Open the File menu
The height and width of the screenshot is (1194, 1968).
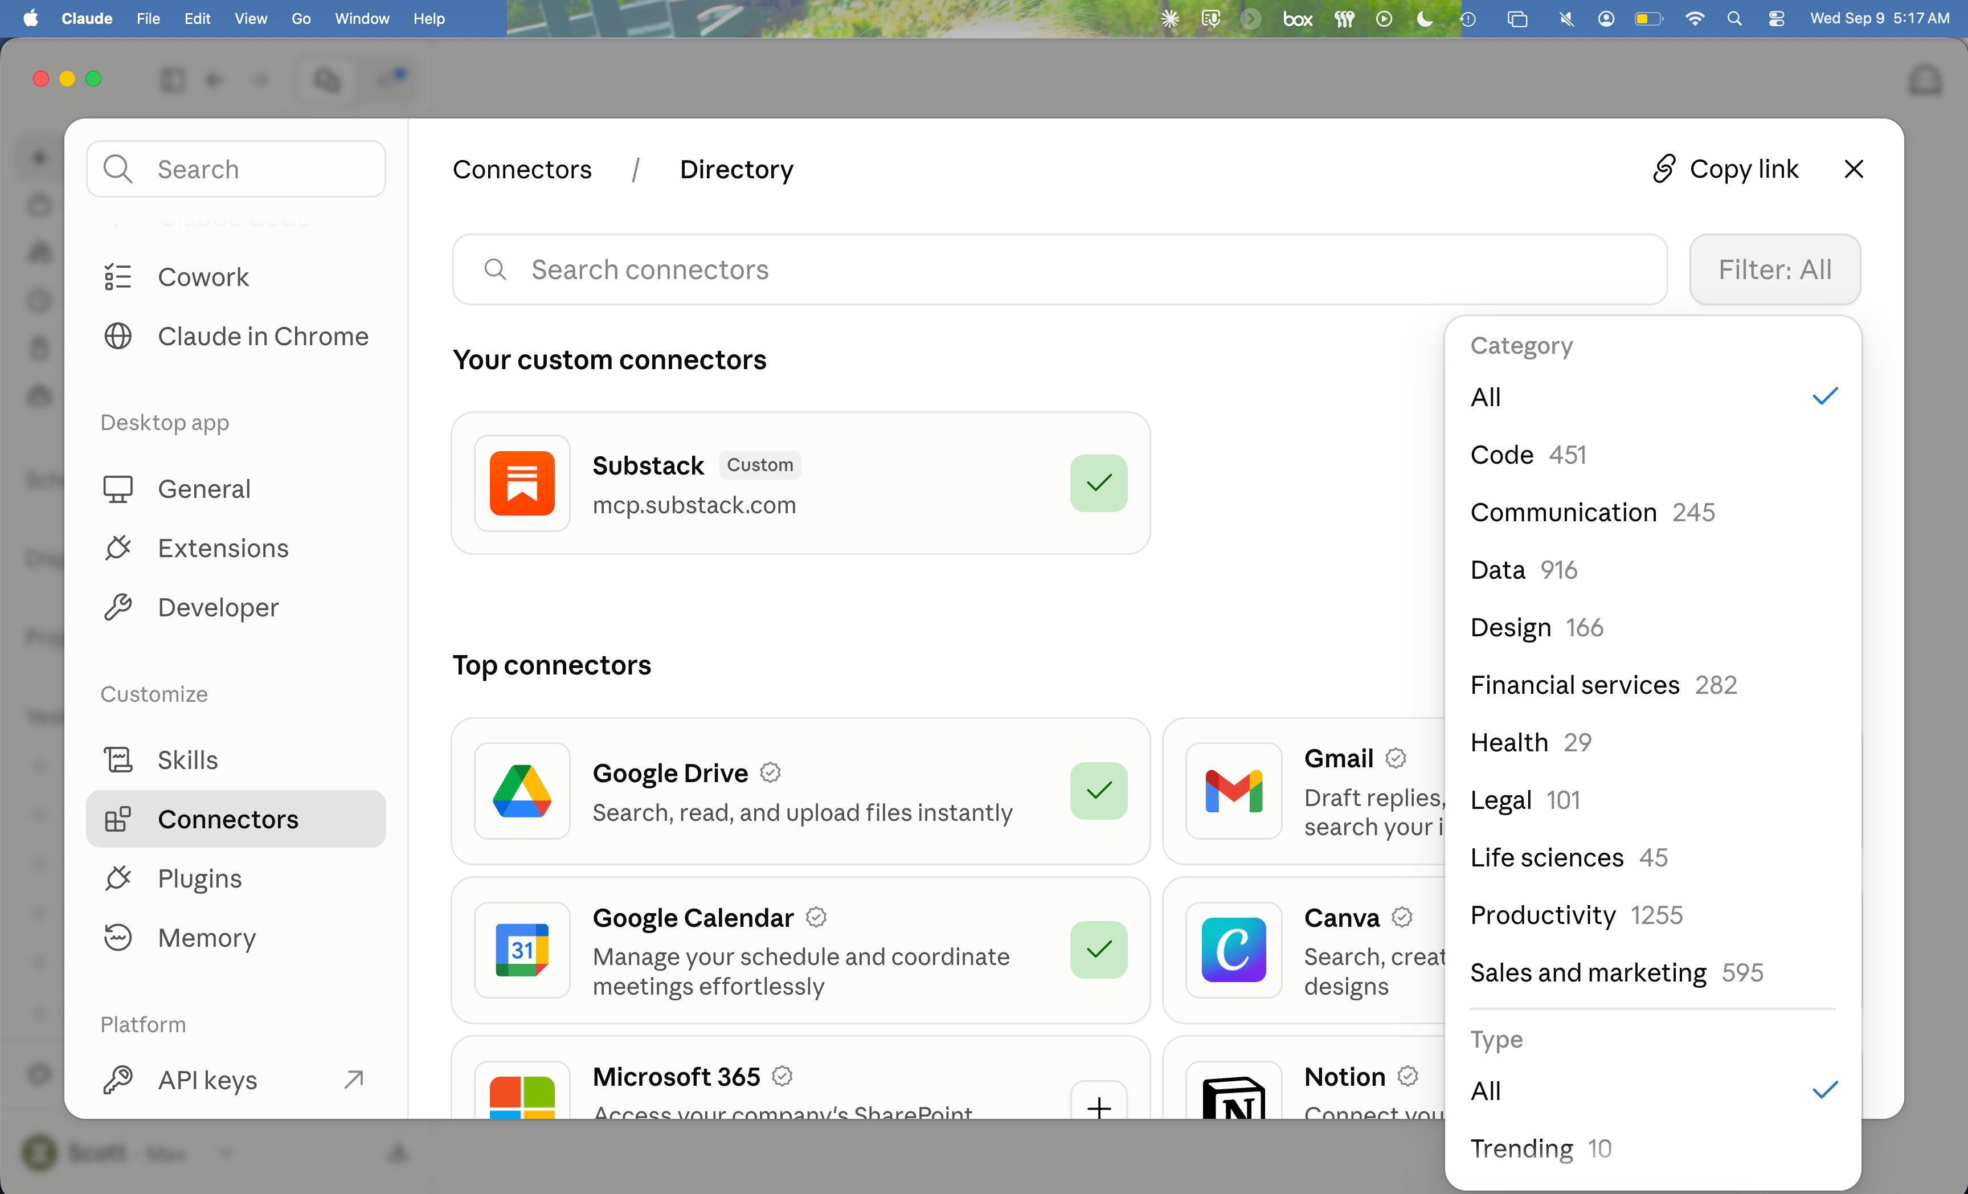click(149, 18)
